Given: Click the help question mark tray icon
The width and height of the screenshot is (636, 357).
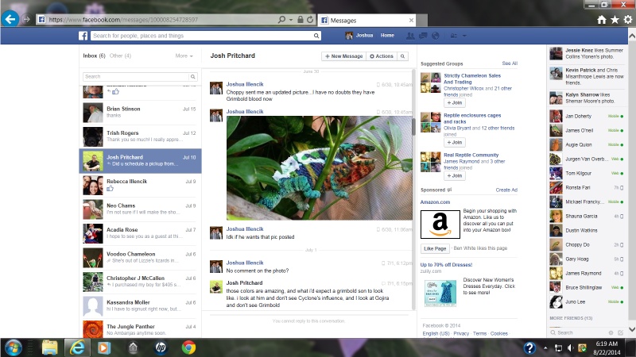Looking at the screenshot, I should (x=529, y=347).
